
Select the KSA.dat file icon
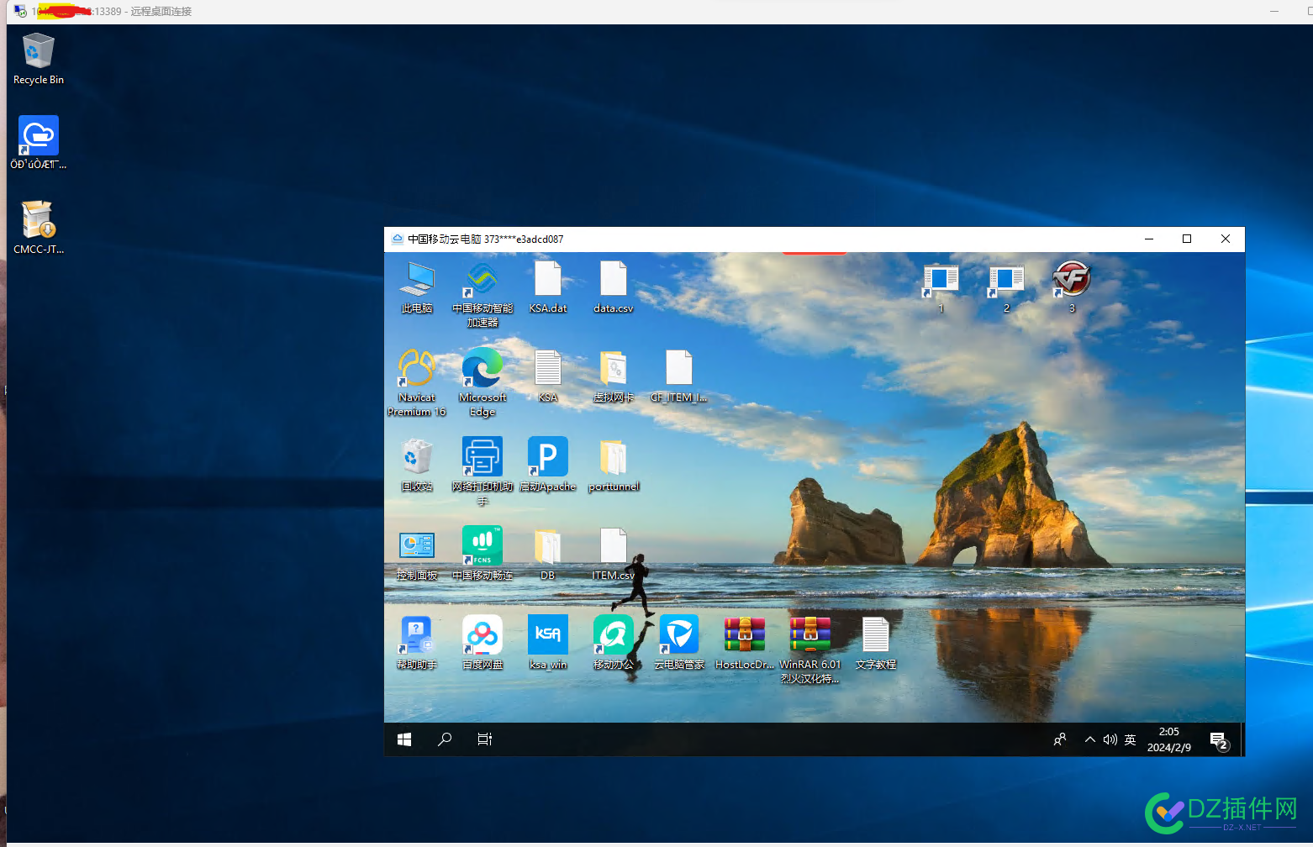(548, 280)
